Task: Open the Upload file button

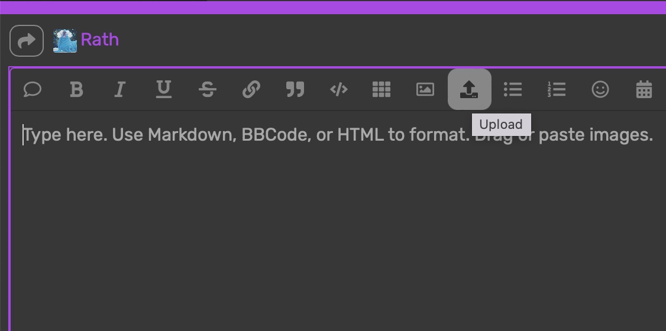Action: click(470, 89)
